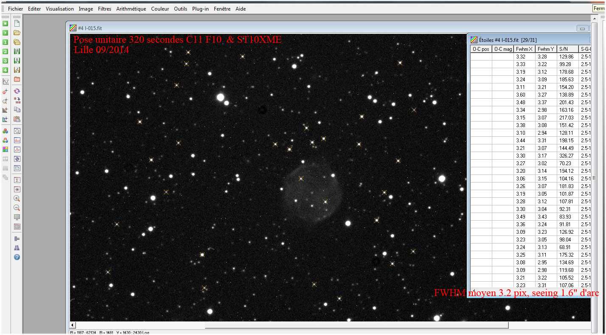Viewport: 606px width, 335px height.
Task: Select the green number 1 button icon
Action: click(x=6, y=42)
